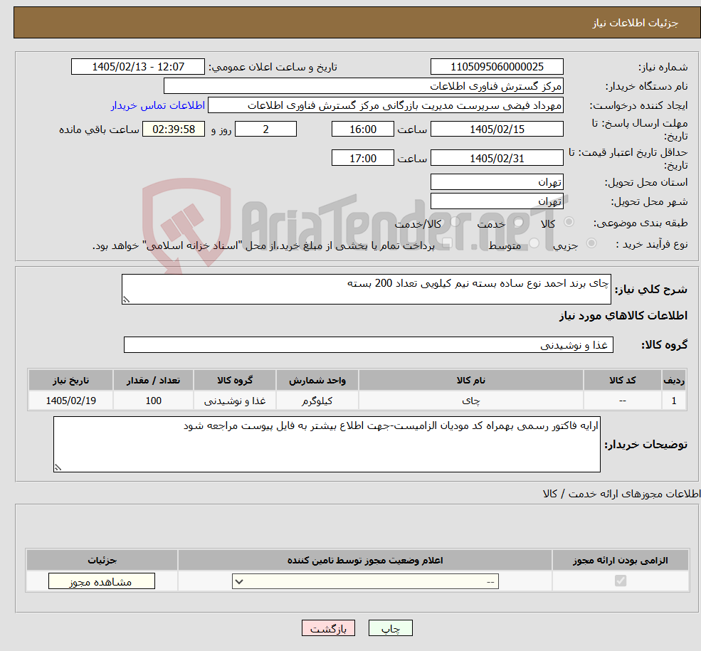Toggle the mandatory license checkbox
This screenshot has height=651, width=701.
621,581
